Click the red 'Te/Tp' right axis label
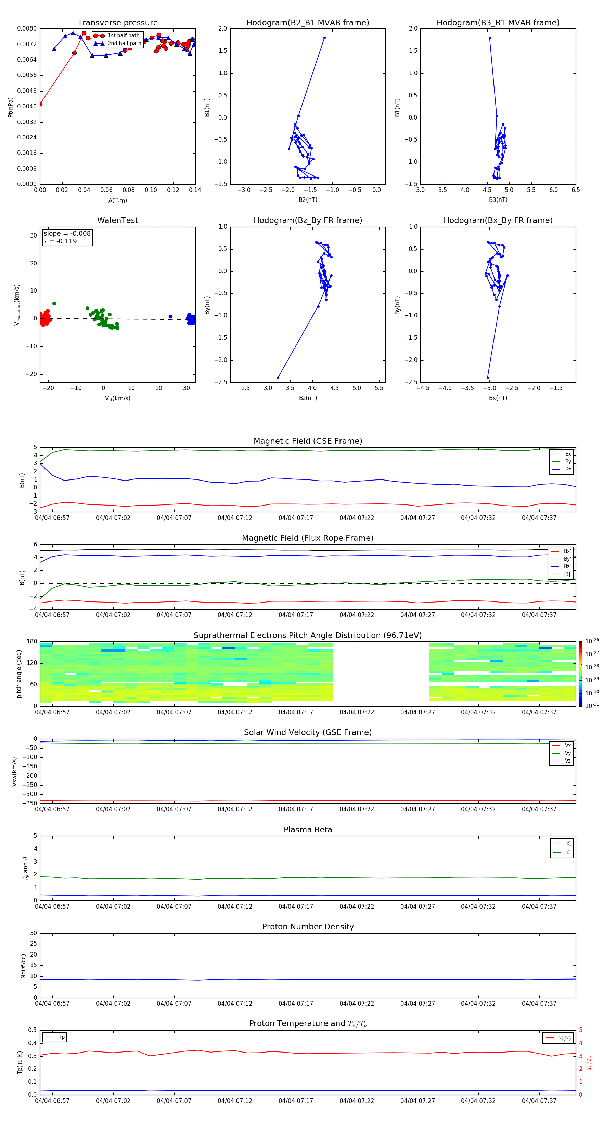The image size is (616, 1131). coord(589,1063)
